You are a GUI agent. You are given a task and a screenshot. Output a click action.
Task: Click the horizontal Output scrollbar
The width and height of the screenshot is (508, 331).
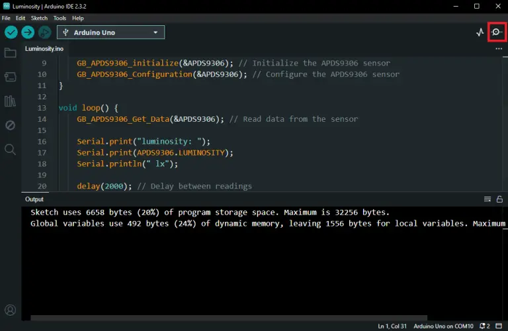coord(229,318)
